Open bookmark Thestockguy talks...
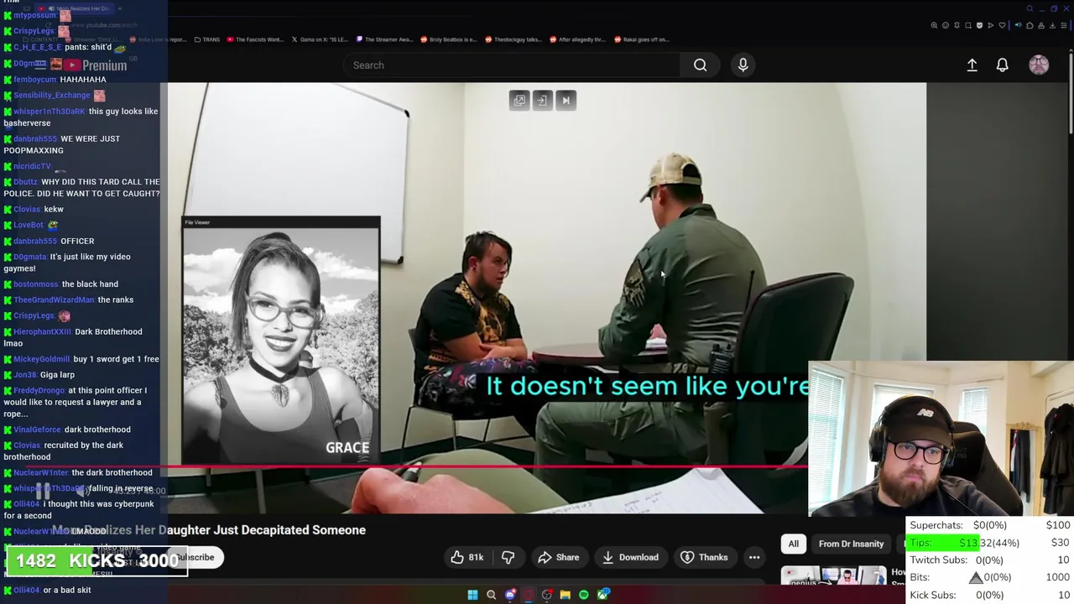Viewport: 1074px width, 604px height. coord(514,39)
